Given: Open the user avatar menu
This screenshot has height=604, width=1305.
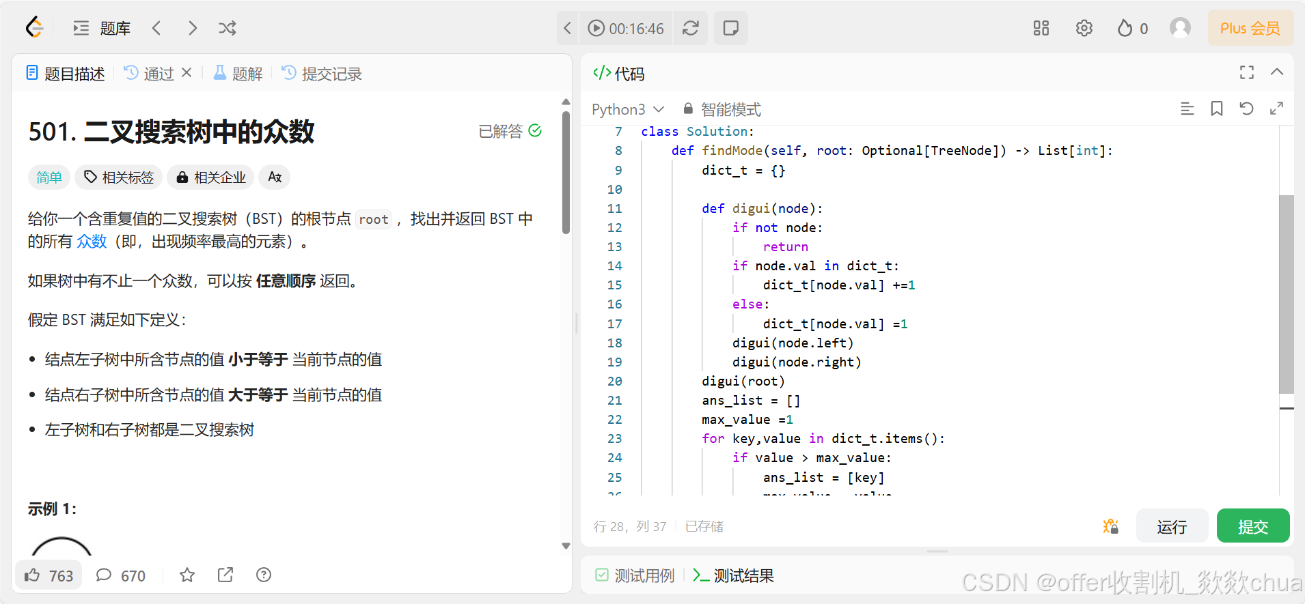Looking at the screenshot, I should [1180, 28].
